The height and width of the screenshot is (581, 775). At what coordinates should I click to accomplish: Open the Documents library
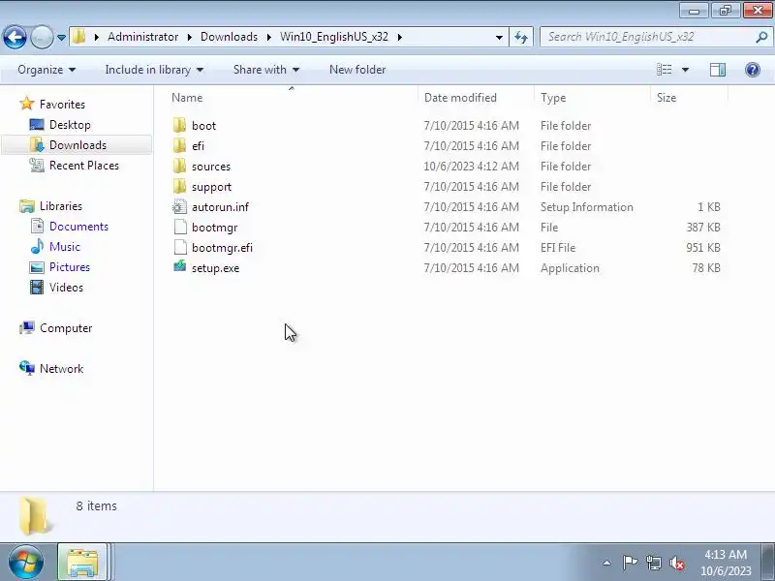[78, 227]
